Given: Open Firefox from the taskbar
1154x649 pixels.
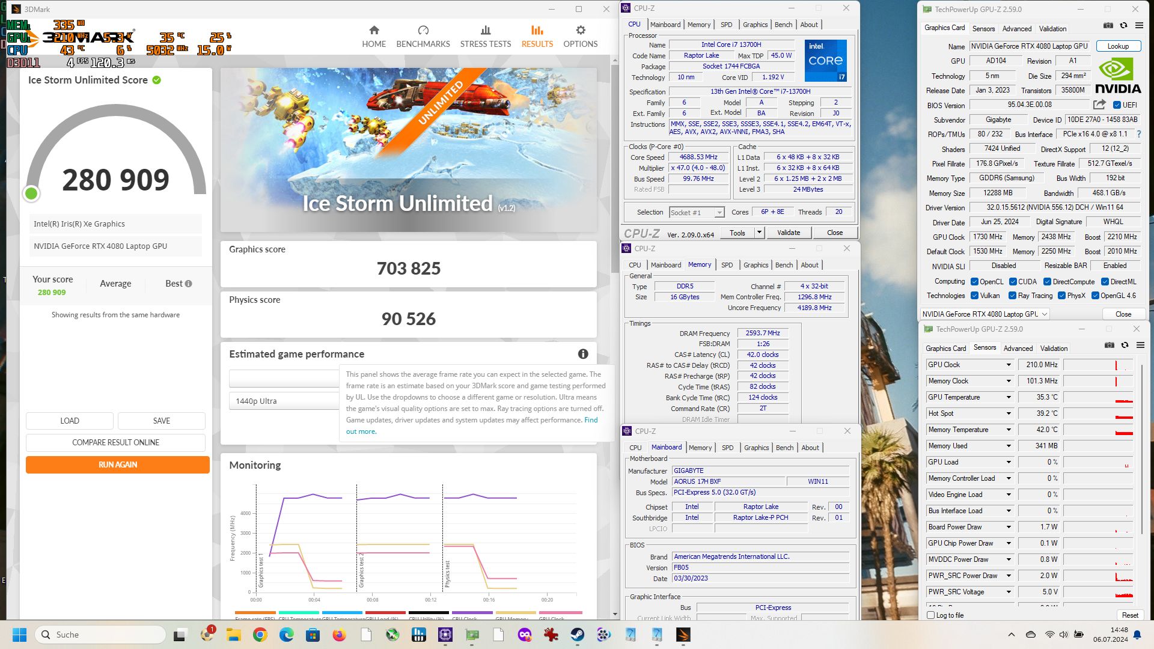Looking at the screenshot, I should 340,635.
